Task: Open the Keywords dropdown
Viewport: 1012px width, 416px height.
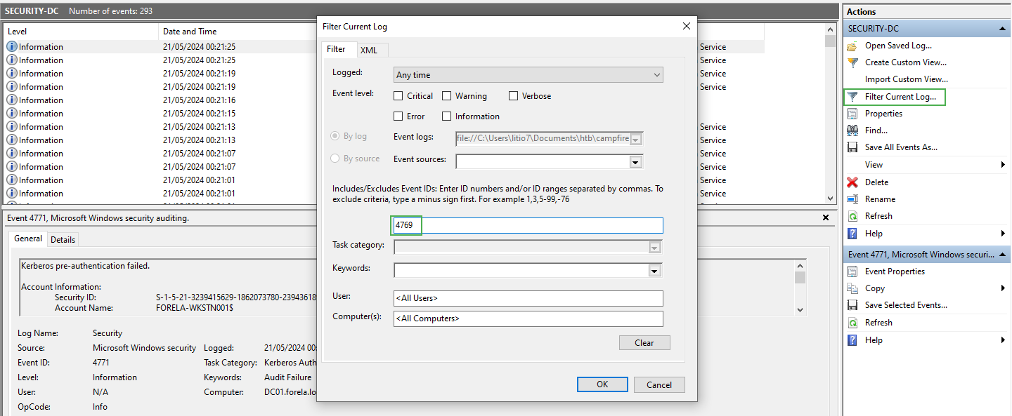Action: [x=655, y=270]
